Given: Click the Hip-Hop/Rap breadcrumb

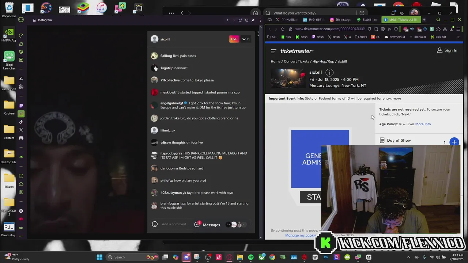Looking at the screenshot, I should tap(323, 61).
